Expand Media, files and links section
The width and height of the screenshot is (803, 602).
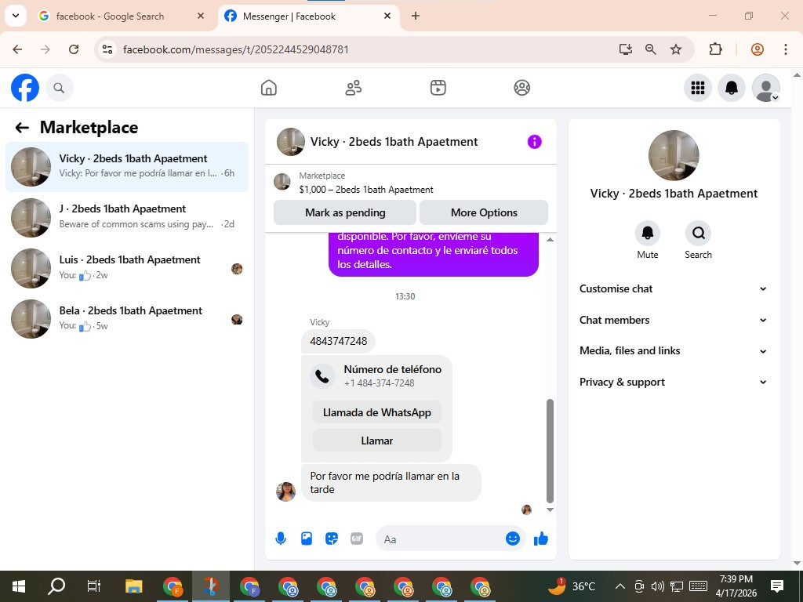tap(674, 350)
